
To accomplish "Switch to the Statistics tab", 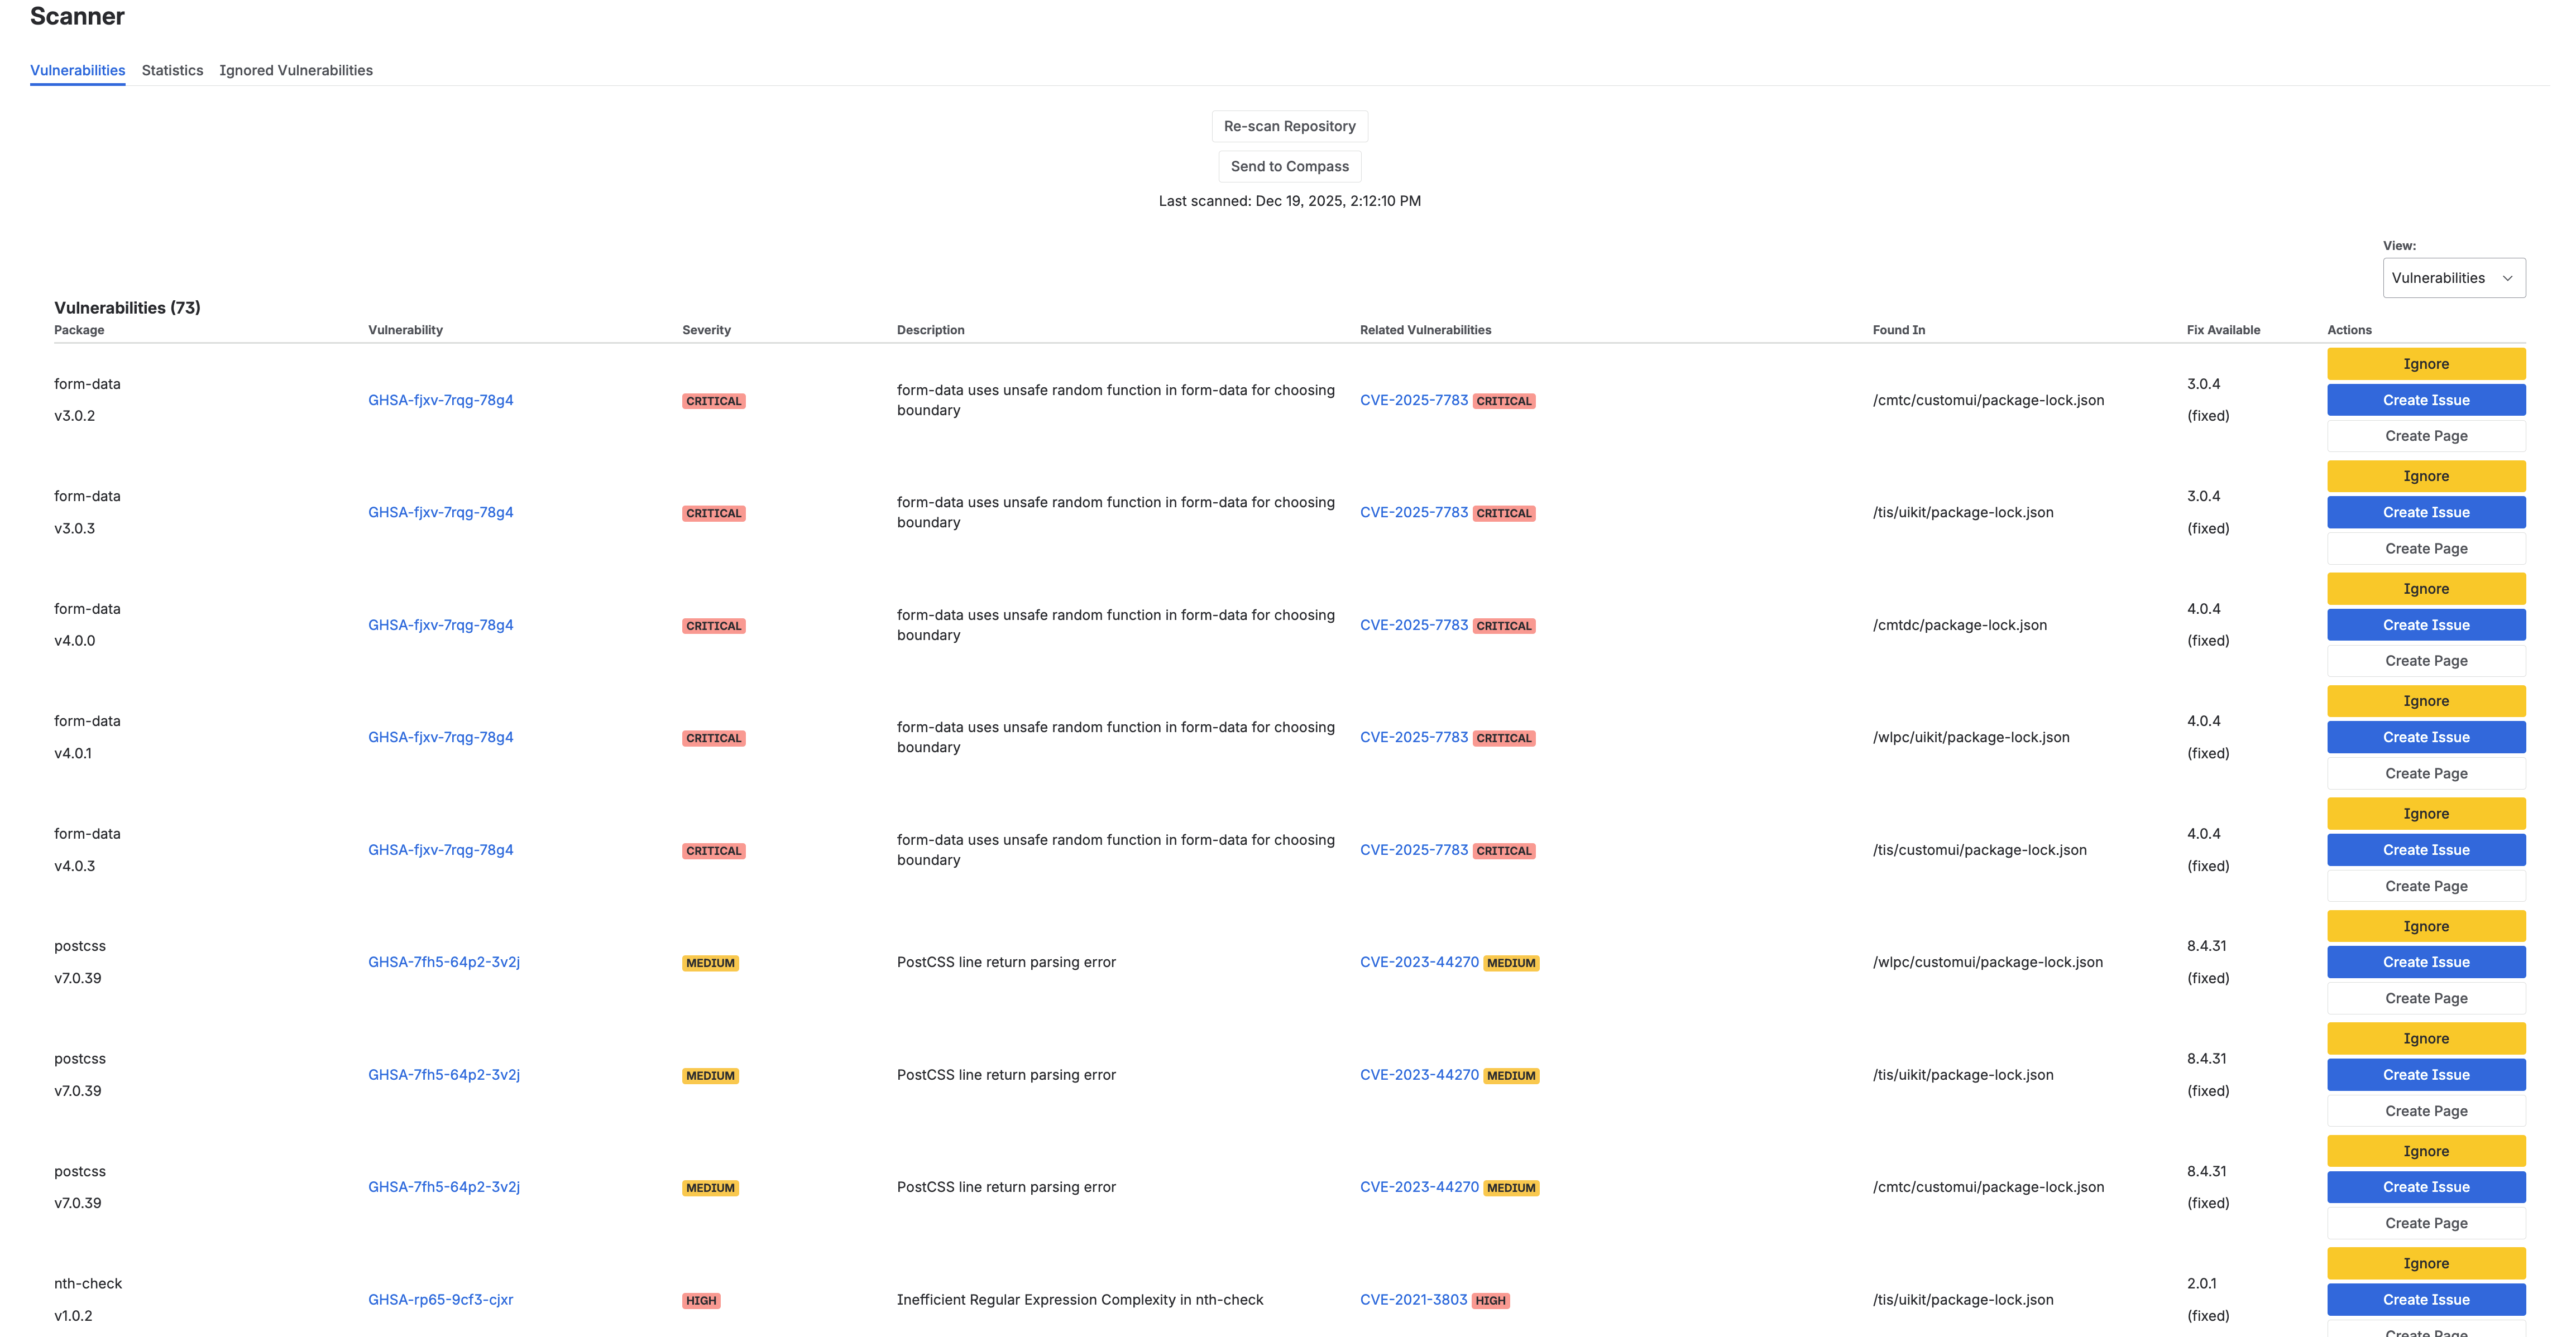I will point(172,70).
